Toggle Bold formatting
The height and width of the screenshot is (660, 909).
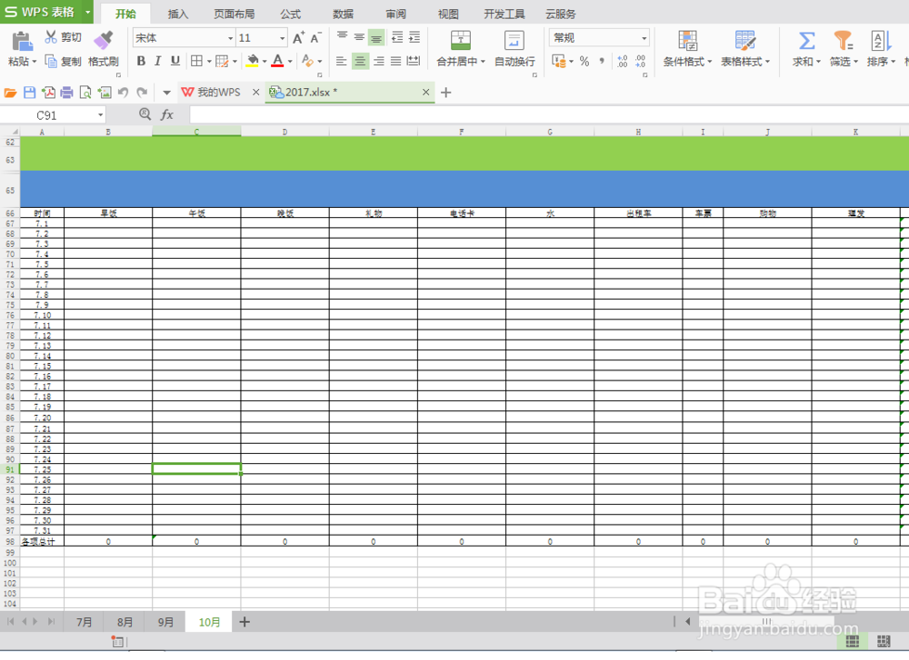[141, 61]
